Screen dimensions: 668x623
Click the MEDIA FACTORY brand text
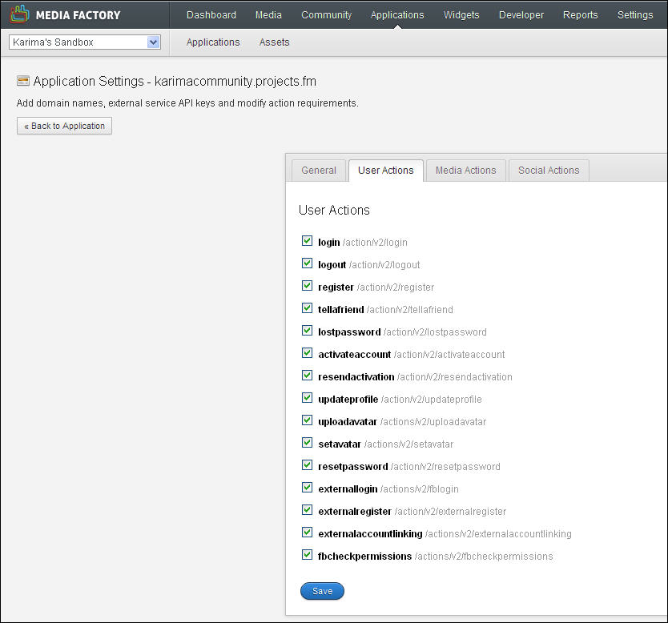click(x=78, y=15)
